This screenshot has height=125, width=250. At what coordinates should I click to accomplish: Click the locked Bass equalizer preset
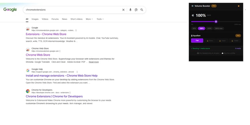[x=210, y=40]
